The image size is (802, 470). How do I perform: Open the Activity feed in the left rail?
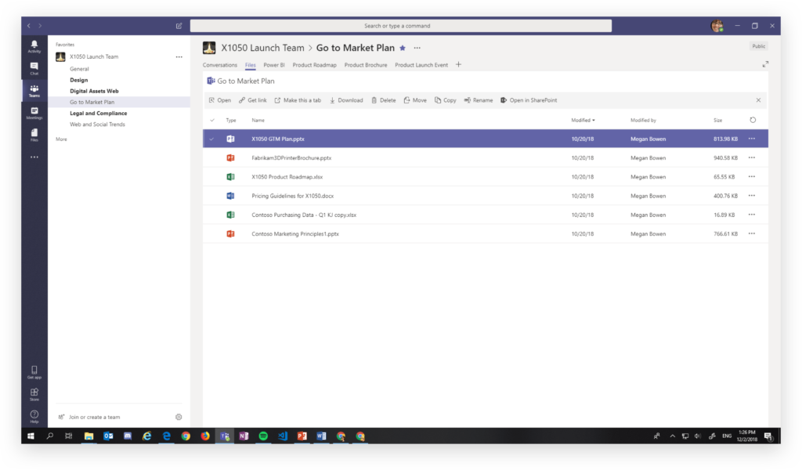click(x=34, y=46)
